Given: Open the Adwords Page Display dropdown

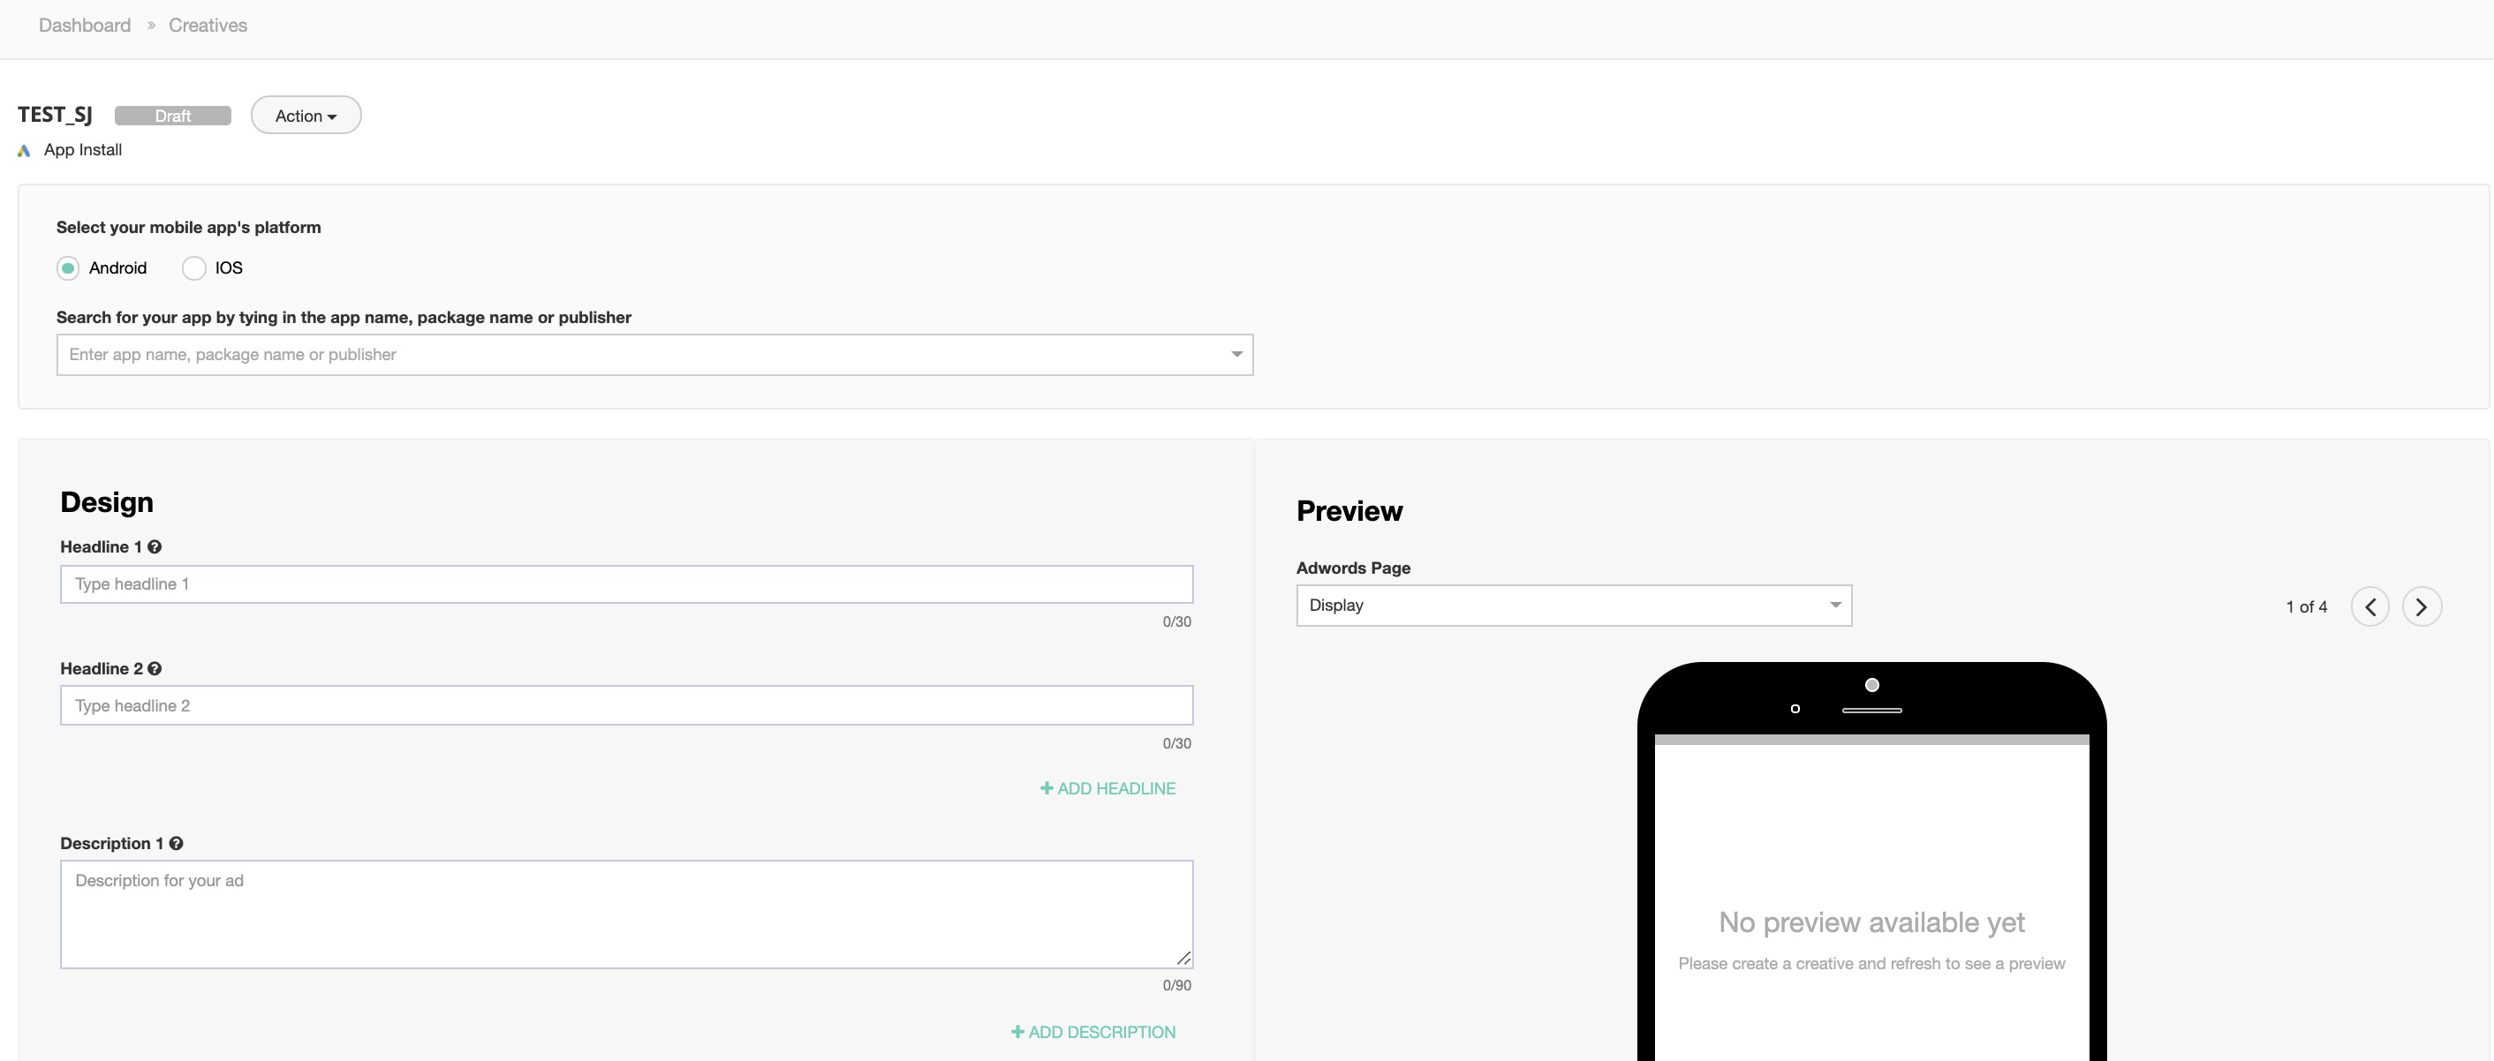Looking at the screenshot, I should click(x=1573, y=605).
